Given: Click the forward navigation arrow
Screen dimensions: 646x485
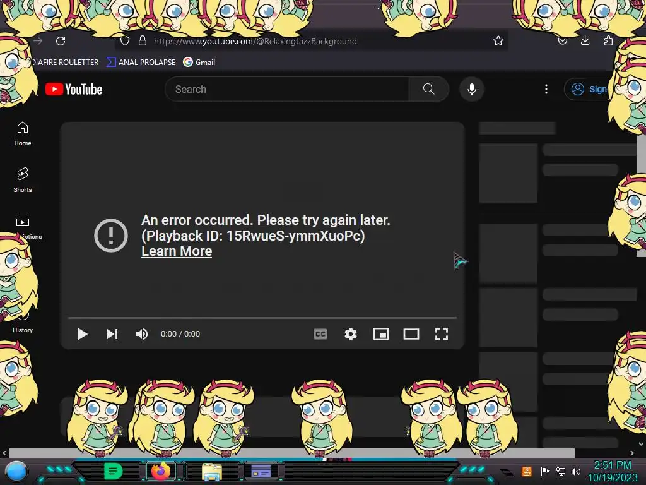Looking at the screenshot, I should [38, 41].
